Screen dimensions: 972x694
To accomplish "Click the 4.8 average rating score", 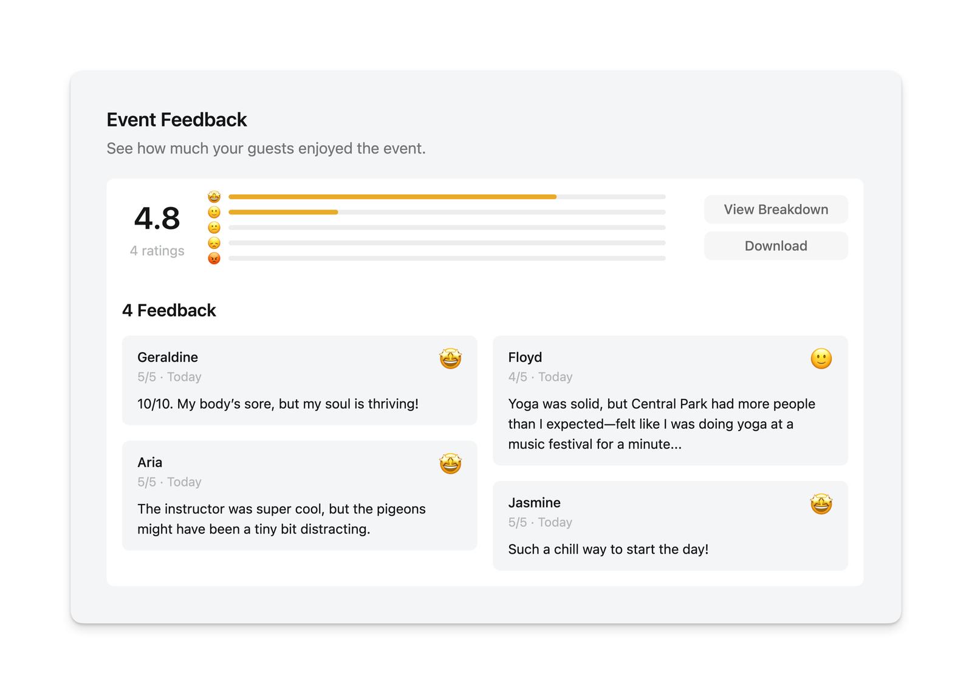I will (157, 219).
